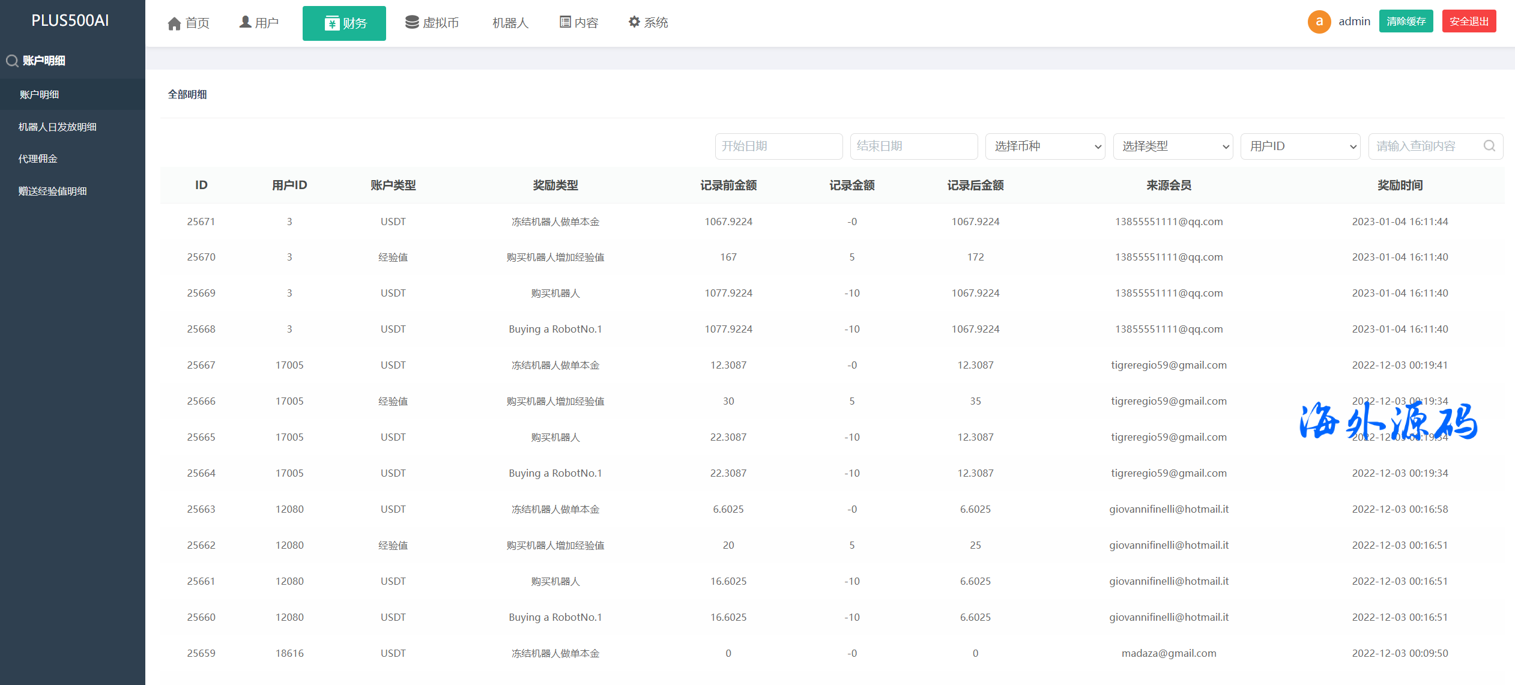Open 代理佣金 sidebar item

click(38, 158)
